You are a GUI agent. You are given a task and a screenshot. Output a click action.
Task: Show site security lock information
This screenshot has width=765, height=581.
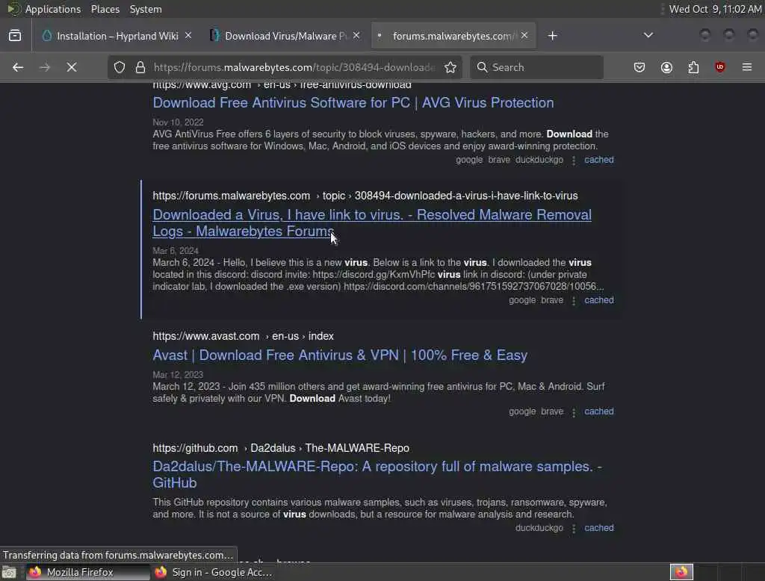pos(140,67)
